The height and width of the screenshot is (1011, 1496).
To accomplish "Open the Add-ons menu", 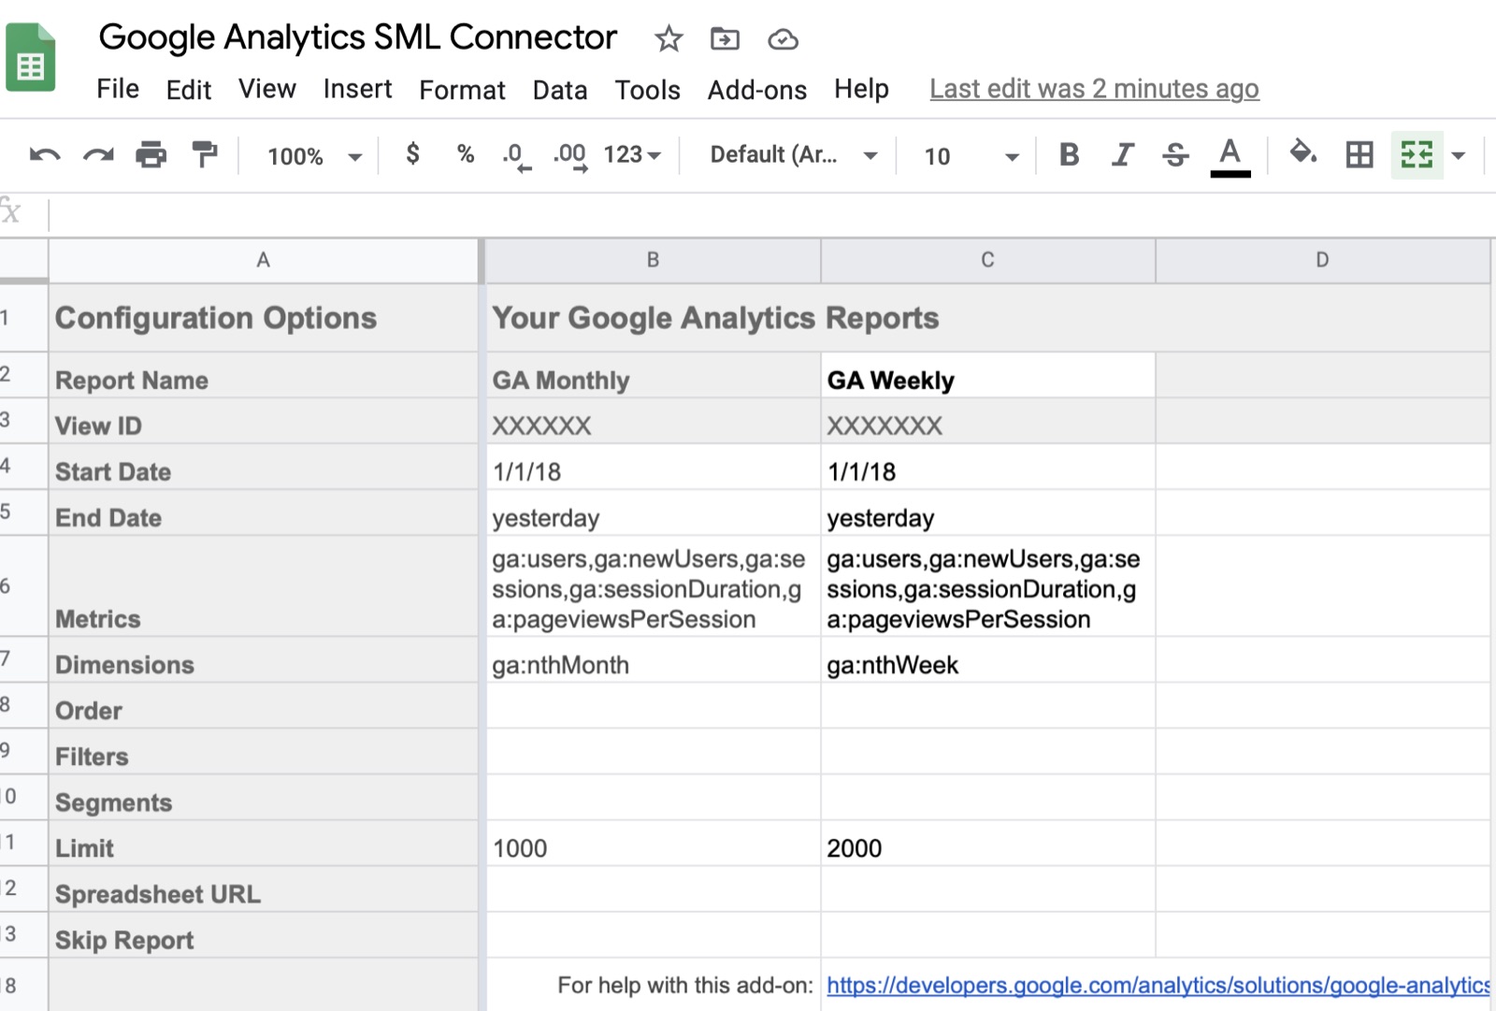I will (x=756, y=90).
